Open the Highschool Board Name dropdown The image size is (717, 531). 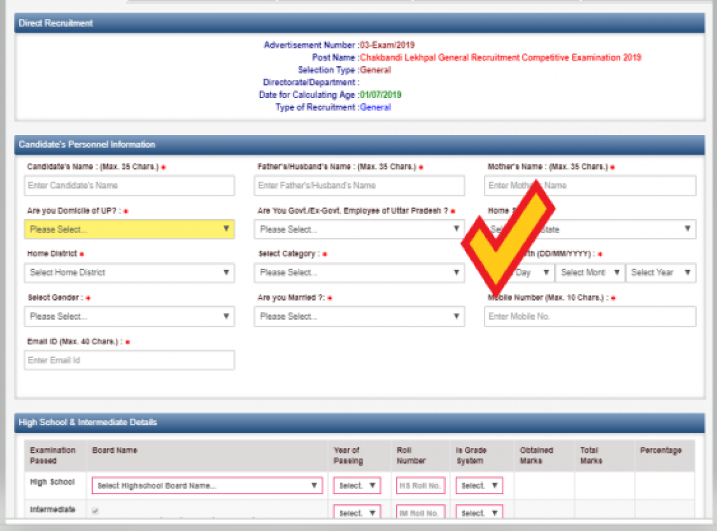(207, 486)
